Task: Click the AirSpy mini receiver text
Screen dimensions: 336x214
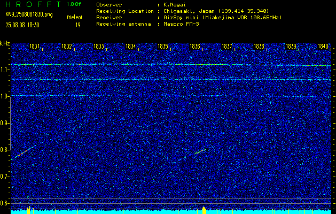Action: pos(223,17)
